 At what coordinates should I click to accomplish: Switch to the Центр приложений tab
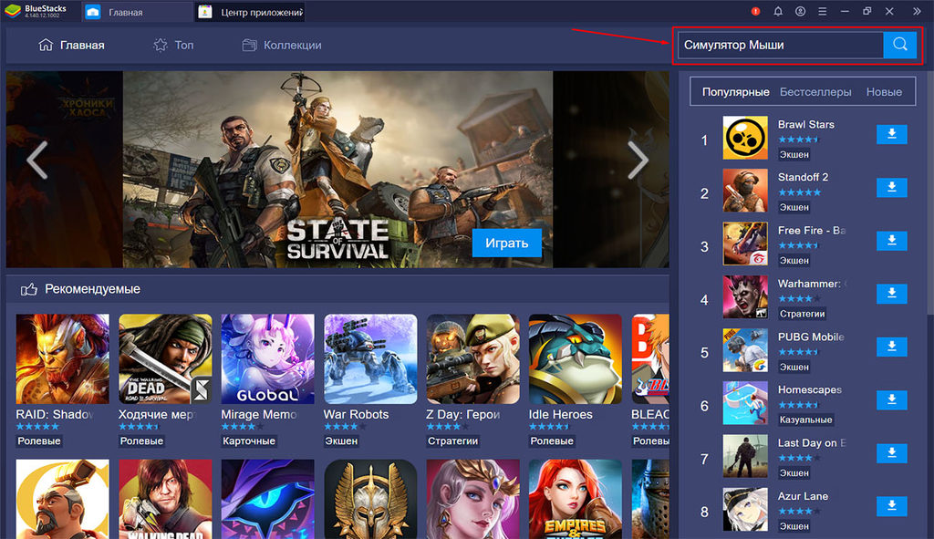pyautogui.click(x=250, y=12)
